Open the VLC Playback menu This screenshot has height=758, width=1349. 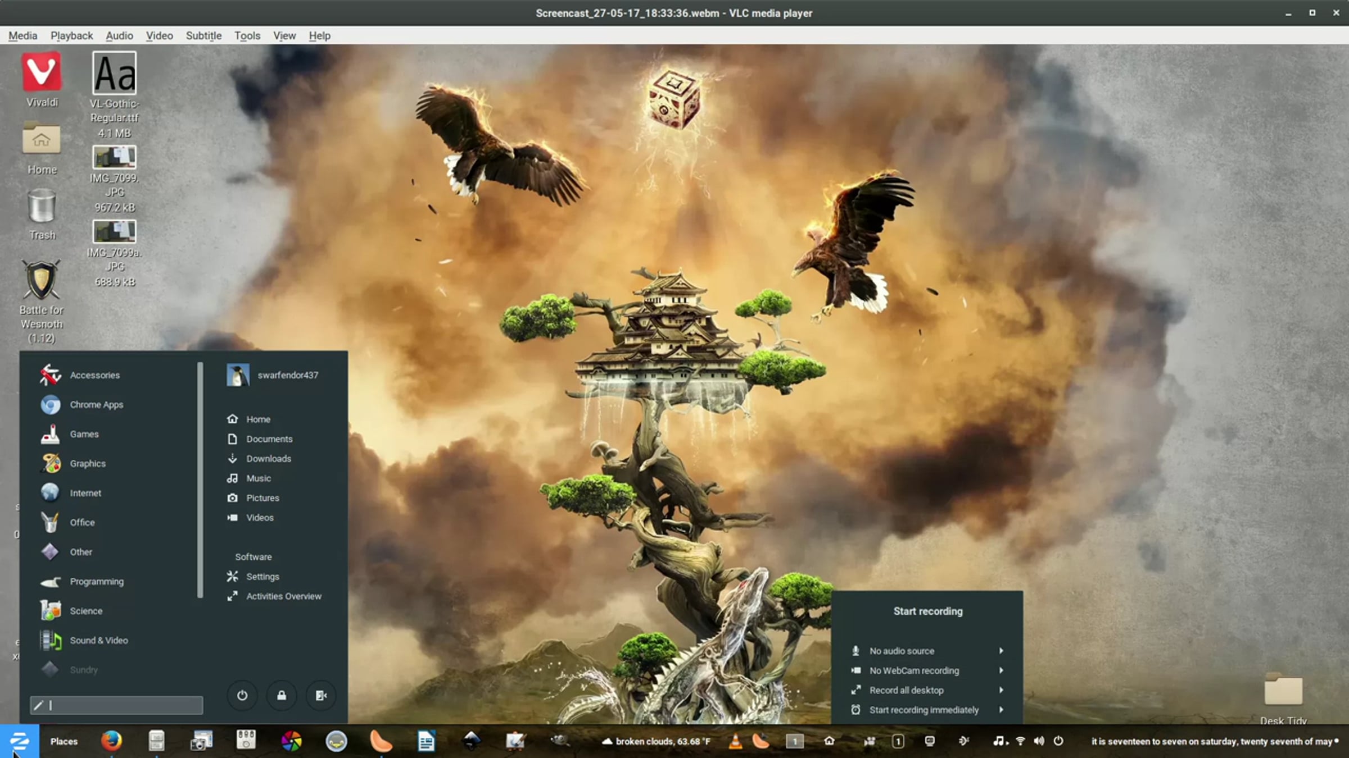point(71,35)
